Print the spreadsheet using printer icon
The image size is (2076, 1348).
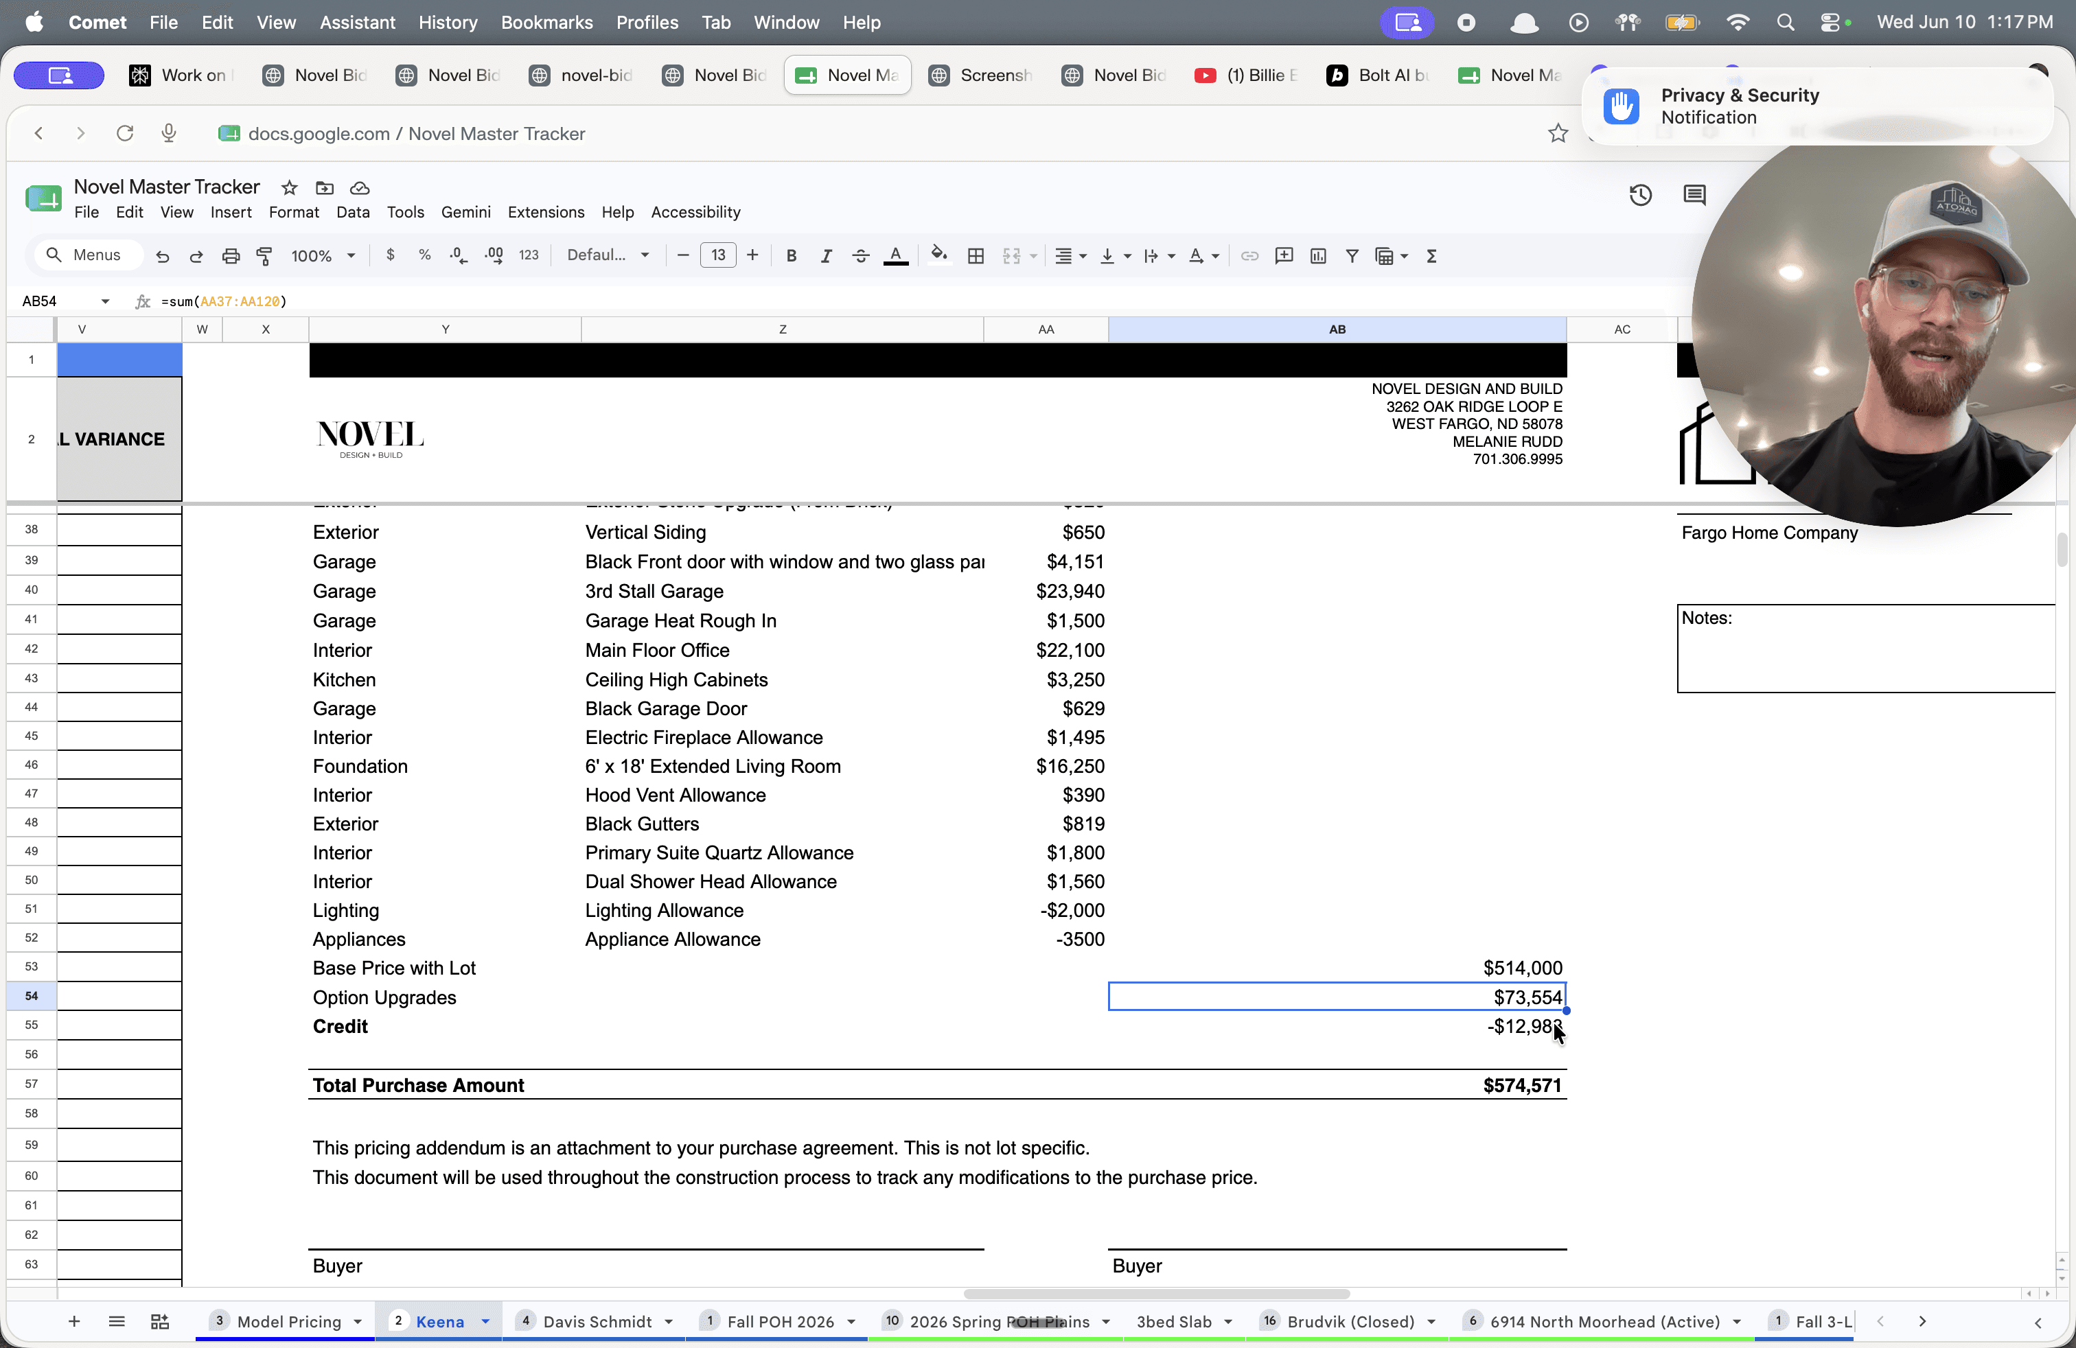(x=230, y=255)
